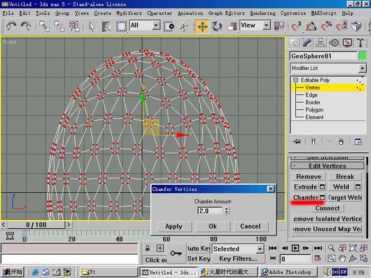Click Apply in Chamfer Vertices dialog
Image resolution: width=371 pixels, height=278 pixels.
pyautogui.click(x=174, y=226)
